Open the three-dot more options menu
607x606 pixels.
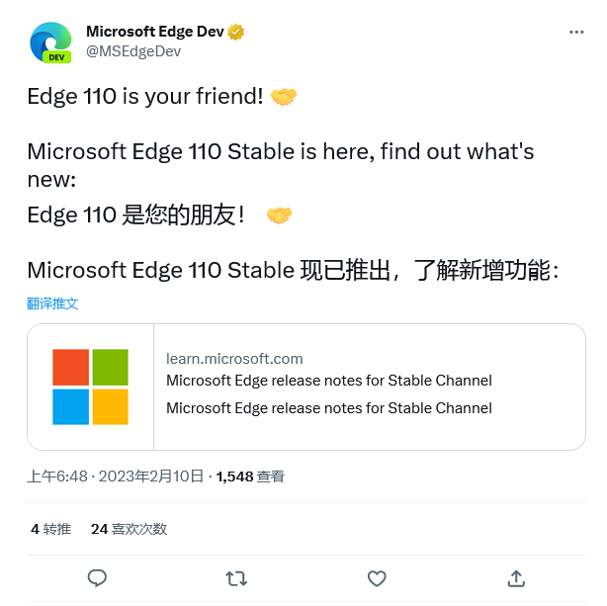tap(576, 32)
